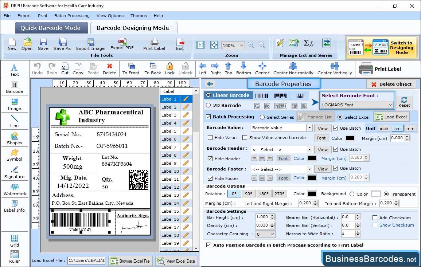Center Horizontally the object

click(x=293, y=69)
